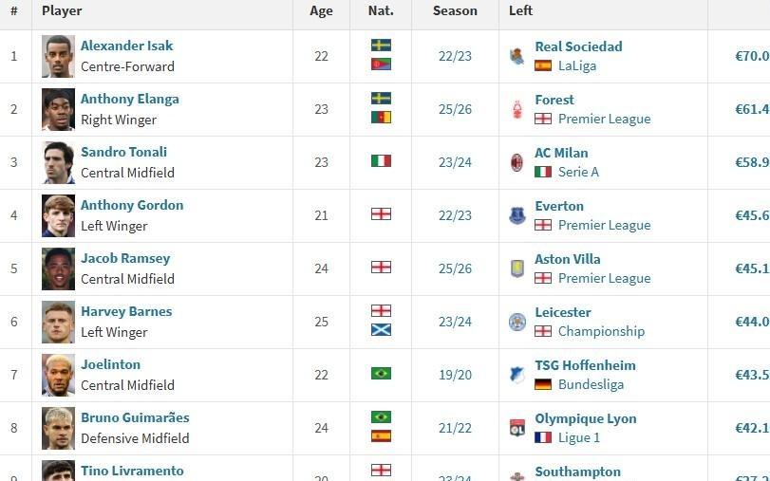Viewport: 770px width, 481px height.
Task: Click Joelinton's player photo thumbnail
Action: point(58,375)
